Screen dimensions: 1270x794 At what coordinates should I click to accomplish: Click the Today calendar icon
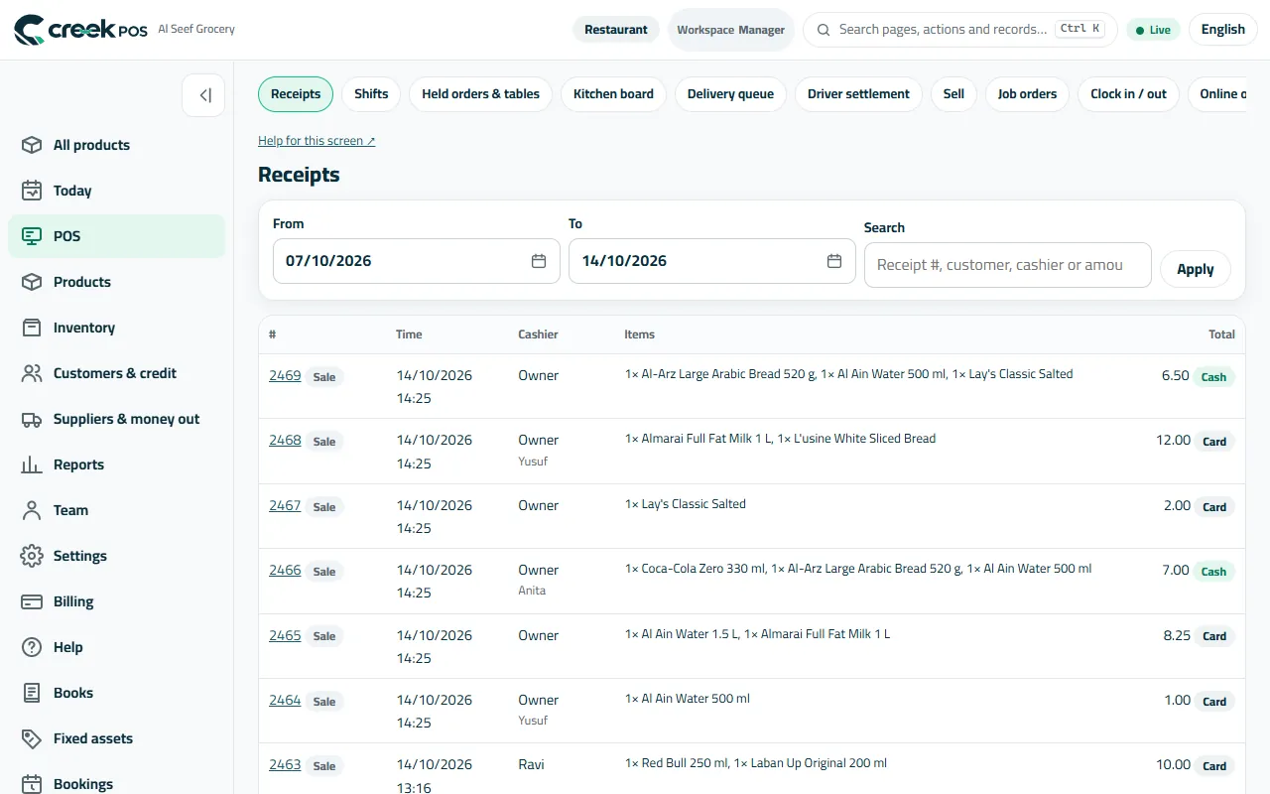click(x=32, y=191)
